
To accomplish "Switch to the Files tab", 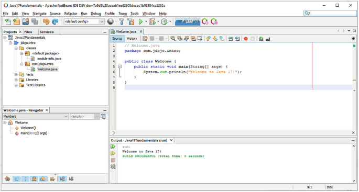I will (28, 32).
